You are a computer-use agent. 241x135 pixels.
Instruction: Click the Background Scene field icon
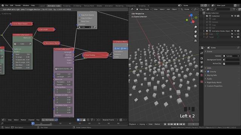224,60
